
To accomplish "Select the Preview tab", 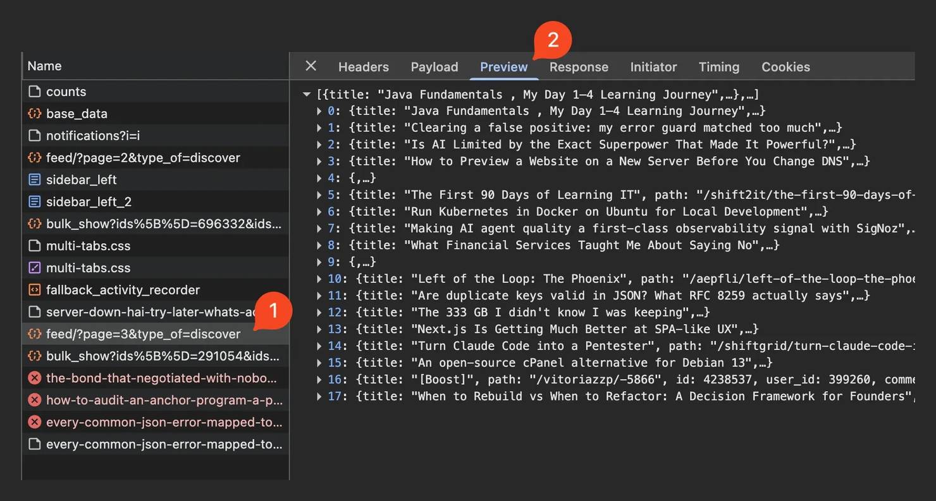I will tap(503, 67).
